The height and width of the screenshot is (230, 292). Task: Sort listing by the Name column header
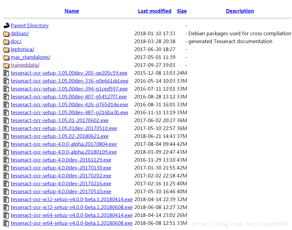[72, 11]
